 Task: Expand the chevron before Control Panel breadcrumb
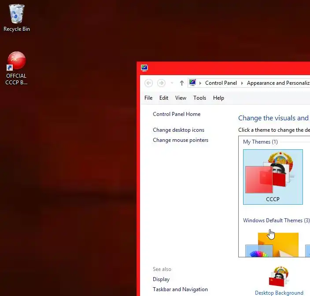pos(200,83)
